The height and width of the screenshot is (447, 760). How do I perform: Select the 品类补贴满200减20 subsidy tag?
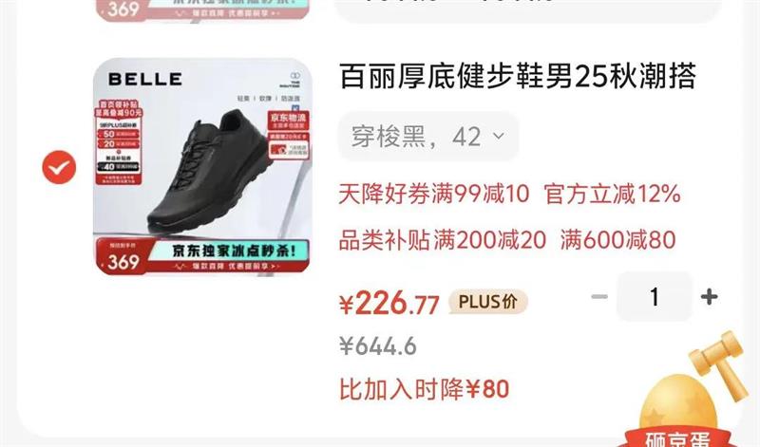(442, 240)
